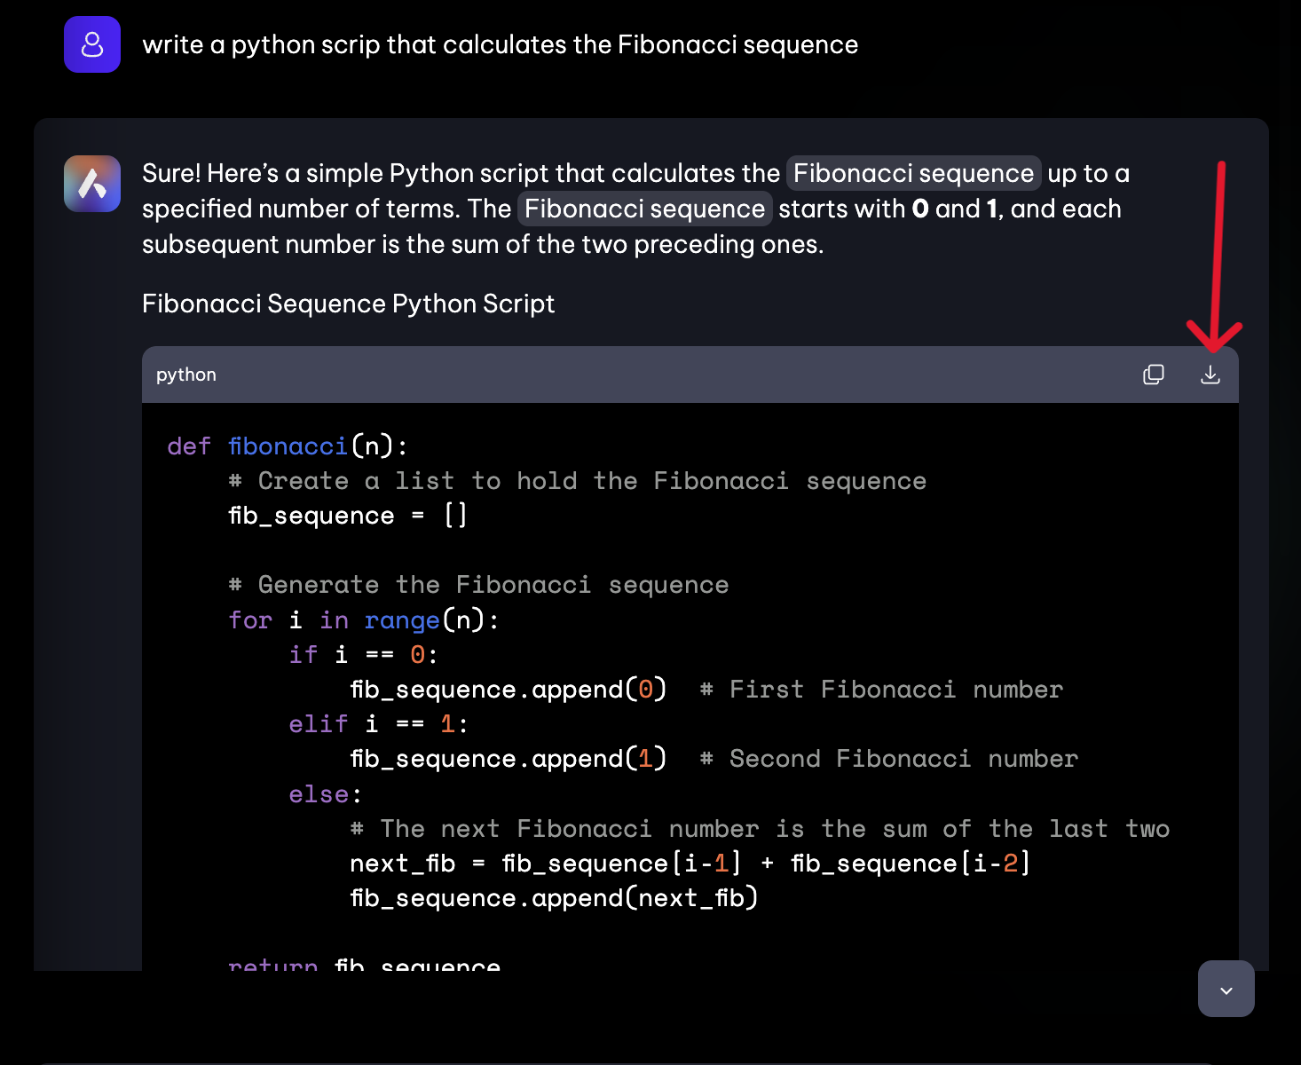Click '# Generate the Fibonacci sequence' comment
The height and width of the screenshot is (1065, 1301).
coord(478,585)
